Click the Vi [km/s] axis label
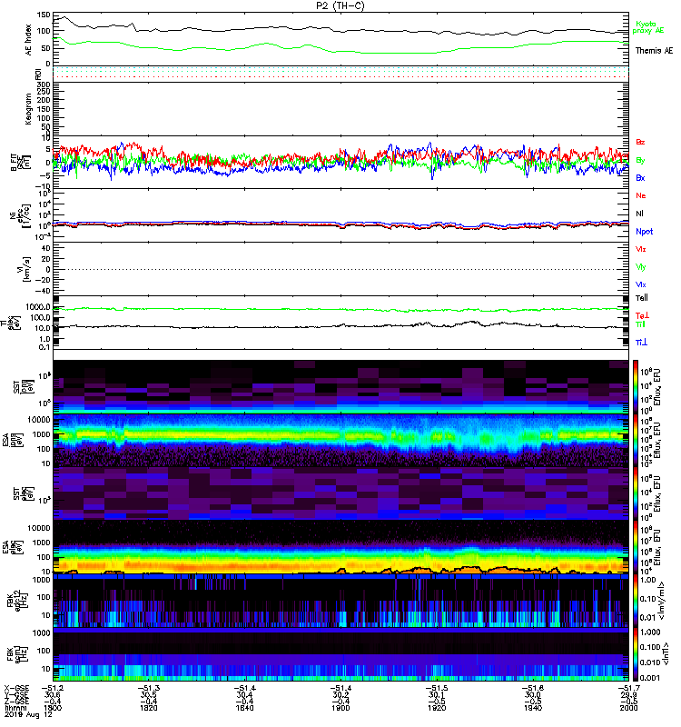This screenshot has height=727, width=681. (24, 269)
